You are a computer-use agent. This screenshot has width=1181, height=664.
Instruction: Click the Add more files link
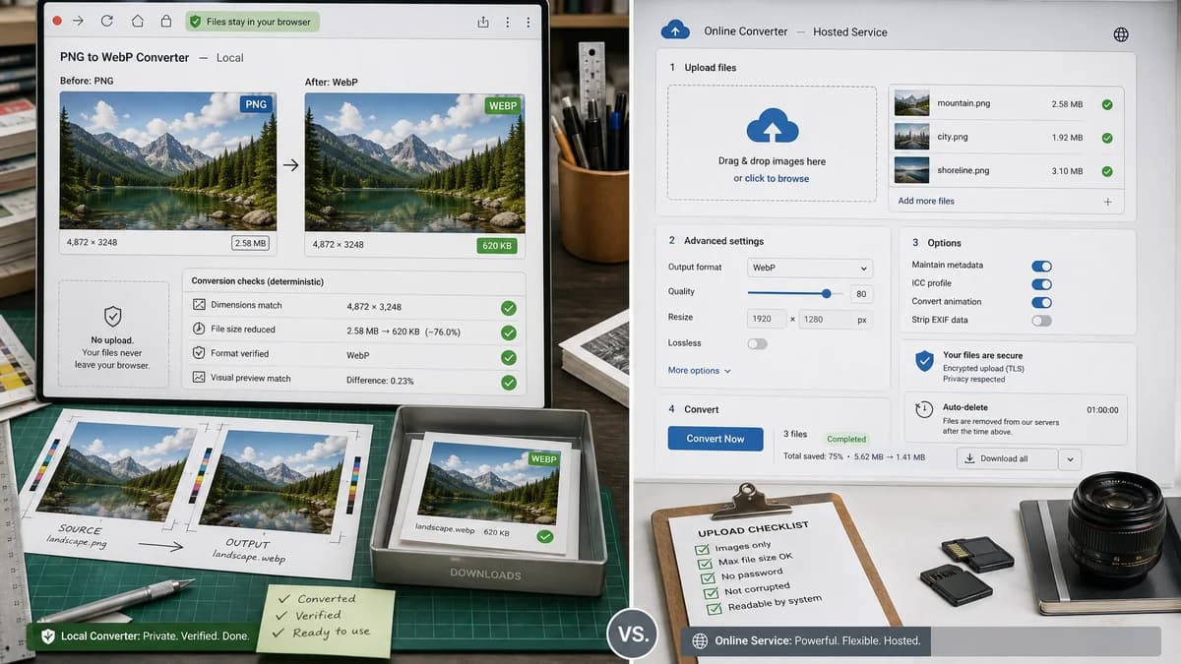pos(926,201)
